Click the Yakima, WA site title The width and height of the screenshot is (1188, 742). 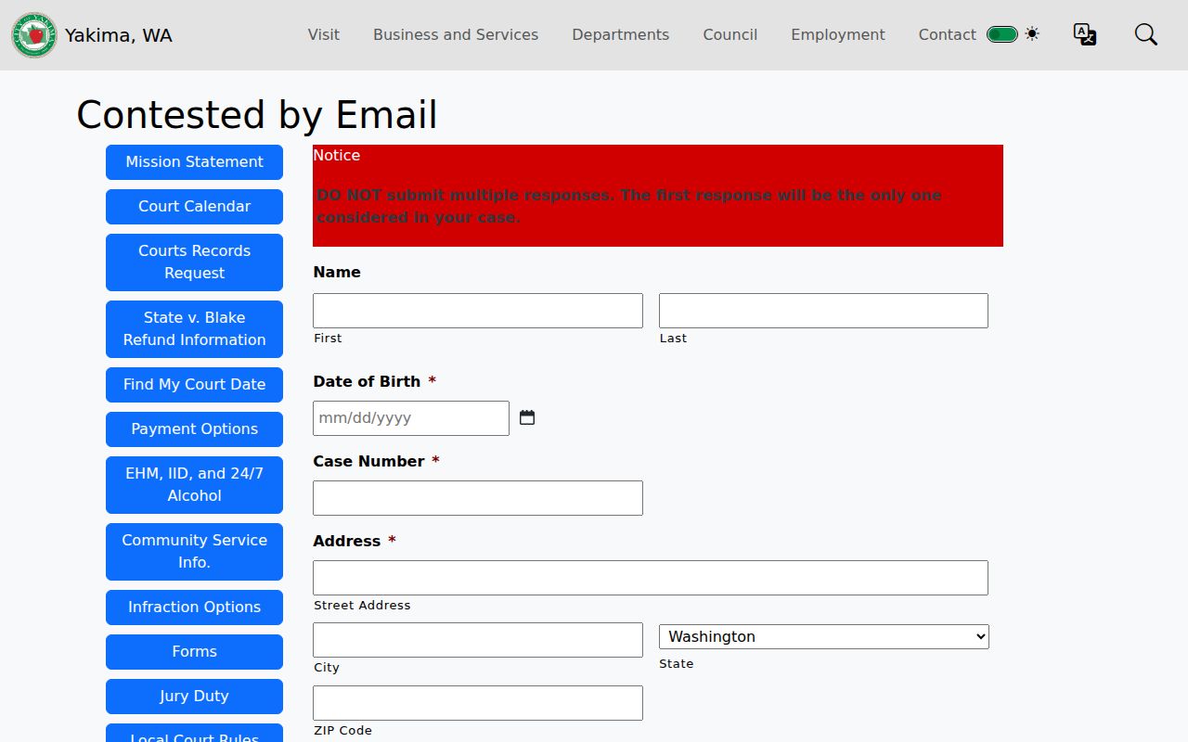coord(118,35)
